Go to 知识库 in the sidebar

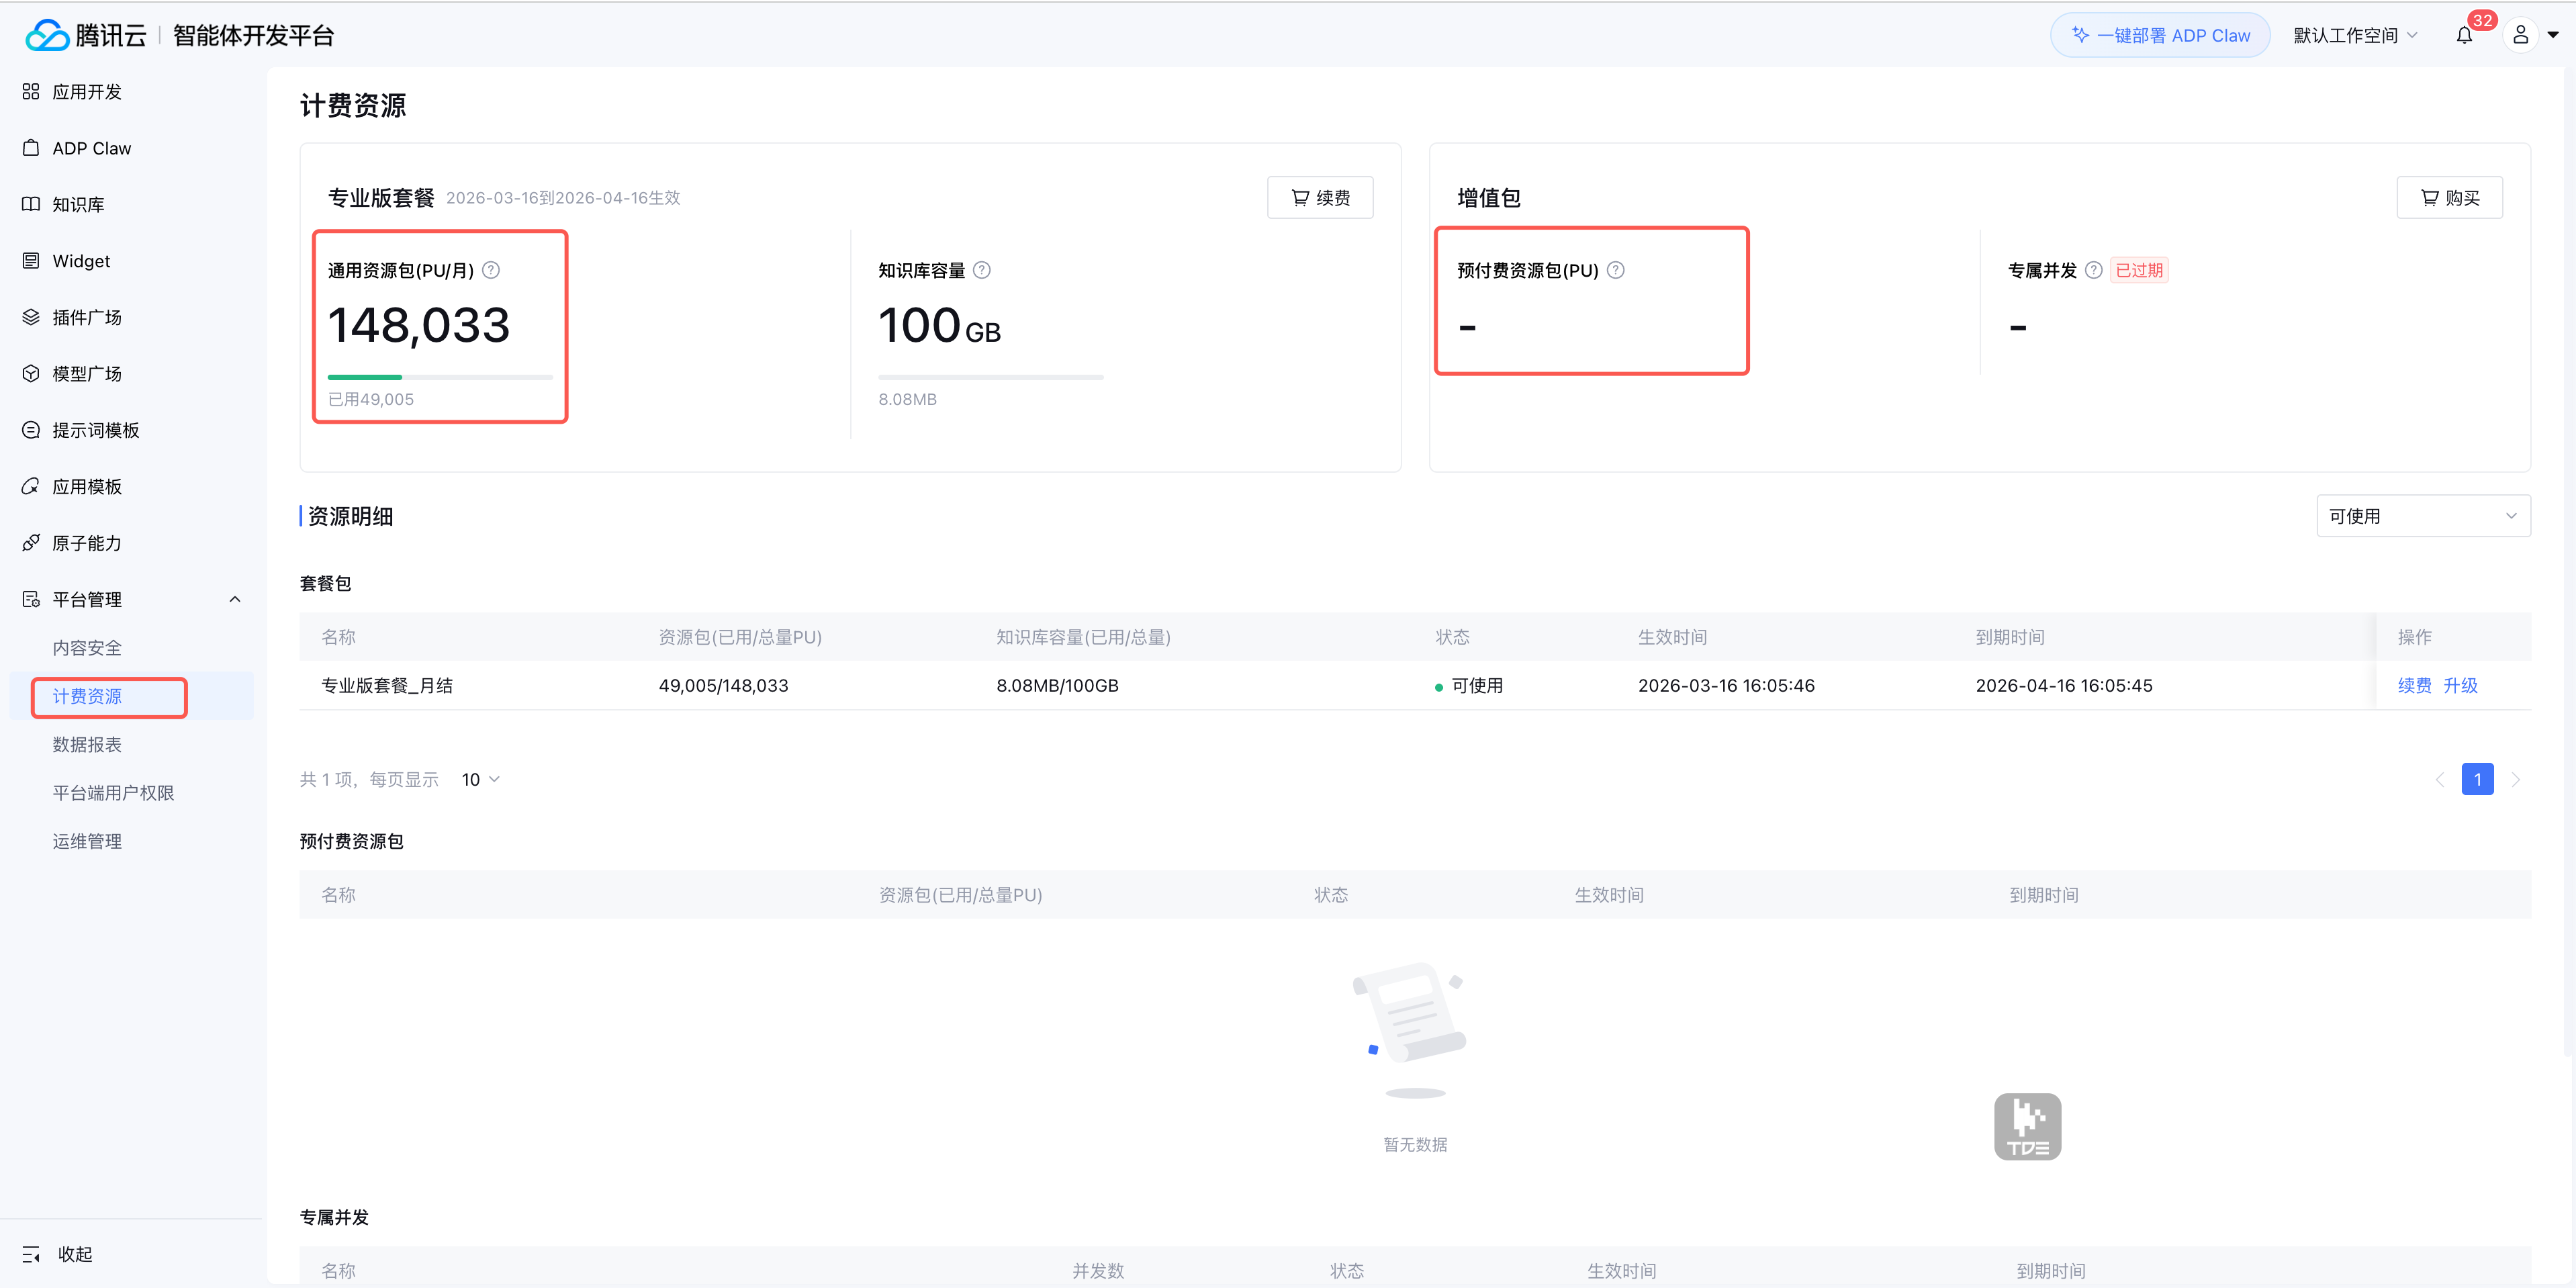(x=78, y=204)
